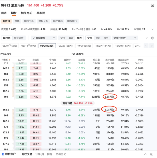Click the 泡泡玛特 161.400 price marker

point(77,103)
